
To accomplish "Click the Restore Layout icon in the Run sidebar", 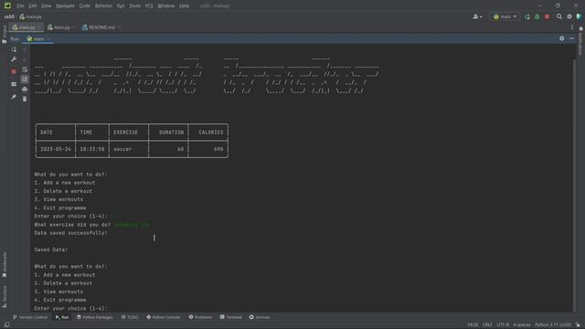I will pos(14,84).
